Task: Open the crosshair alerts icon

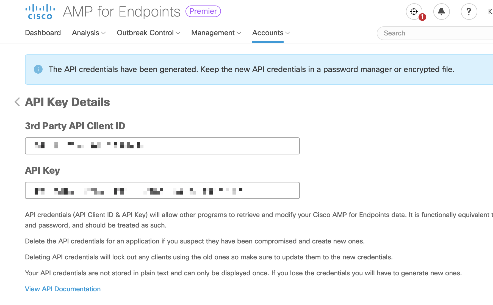Action: 414,12
